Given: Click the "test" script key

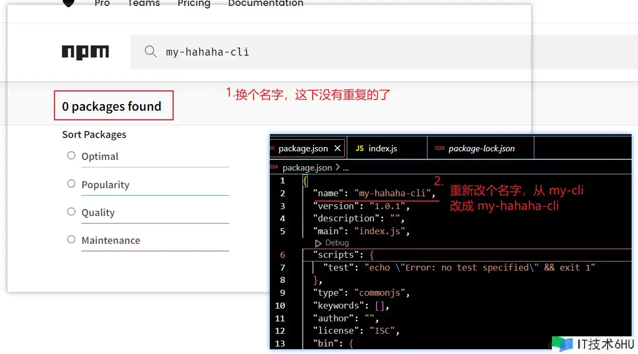Looking at the screenshot, I should pos(339,267).
